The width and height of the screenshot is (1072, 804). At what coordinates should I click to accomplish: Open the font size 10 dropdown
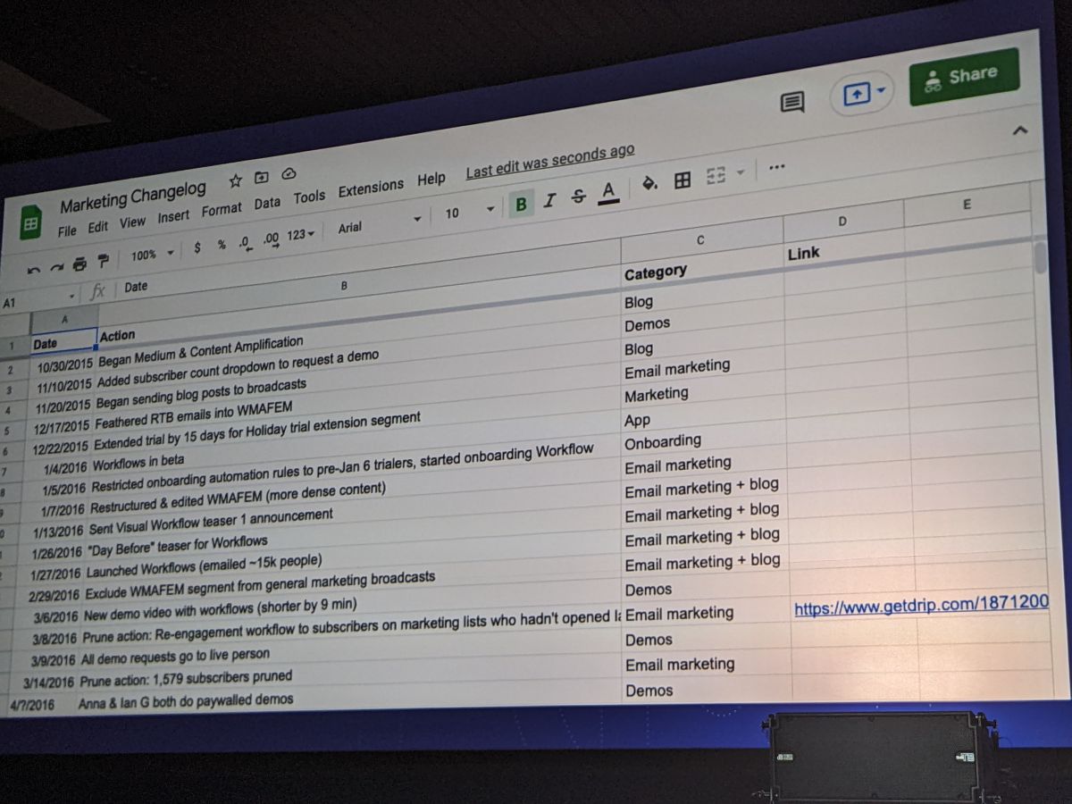[469, 212]
